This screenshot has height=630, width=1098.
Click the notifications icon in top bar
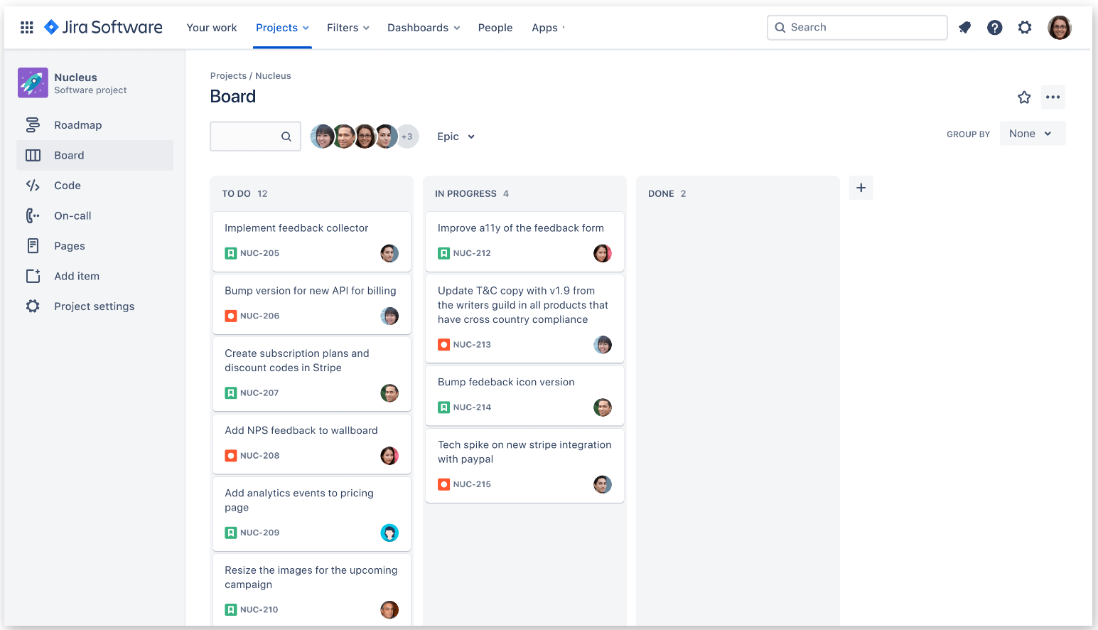[x=964, y=28]
